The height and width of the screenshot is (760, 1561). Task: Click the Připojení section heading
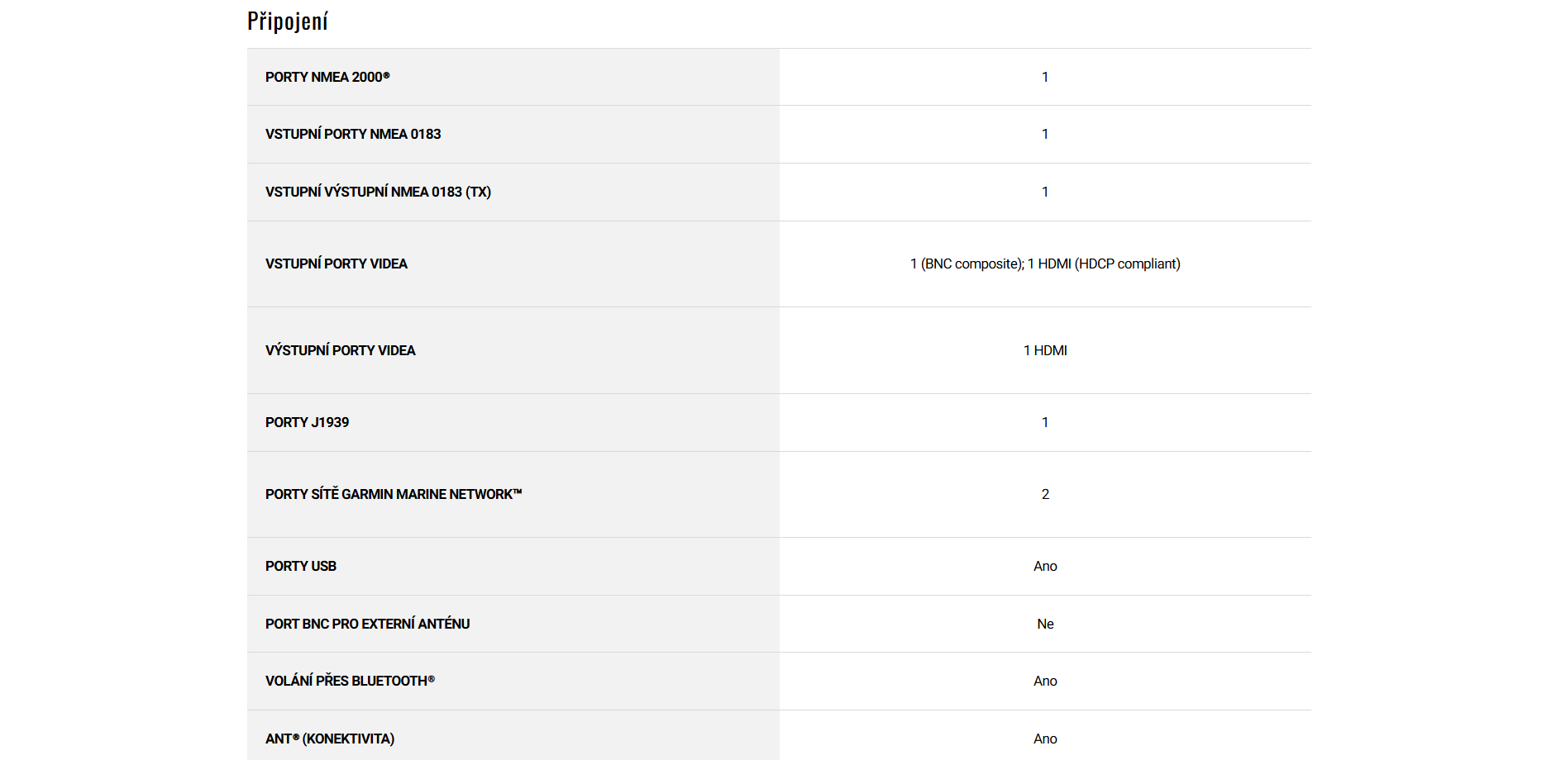click(287, 21)
